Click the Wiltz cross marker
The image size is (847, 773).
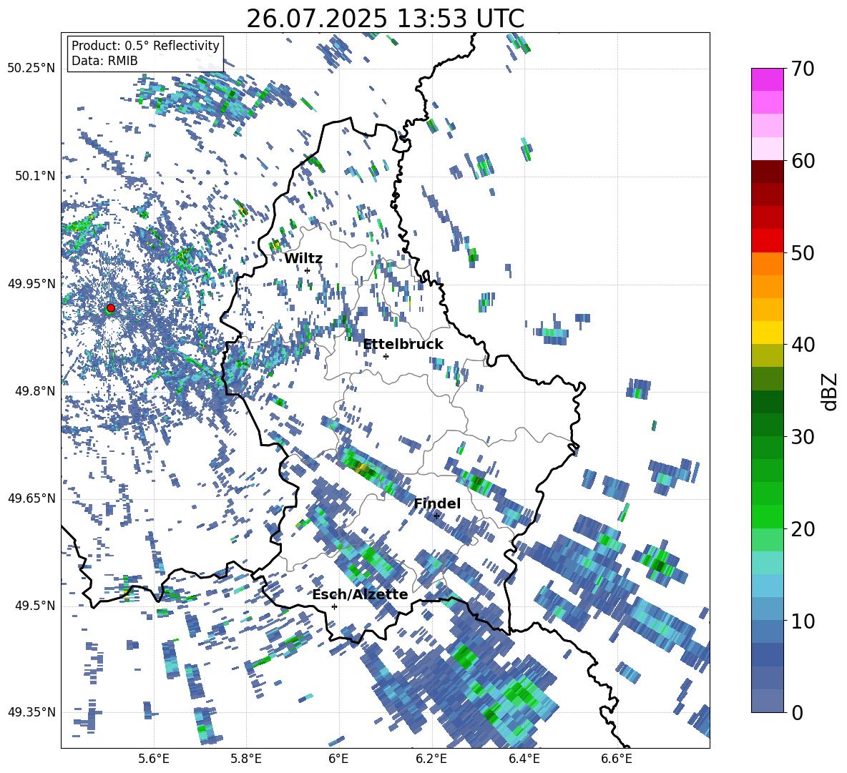click(x=308, y=270)
